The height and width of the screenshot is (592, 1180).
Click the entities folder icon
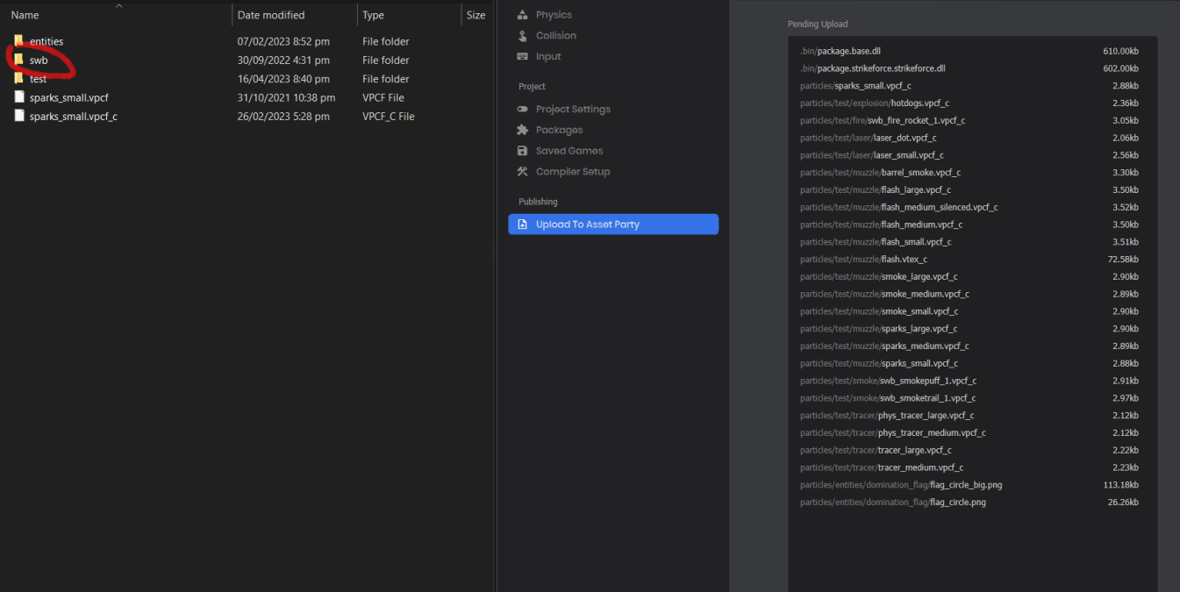(18, 40)
